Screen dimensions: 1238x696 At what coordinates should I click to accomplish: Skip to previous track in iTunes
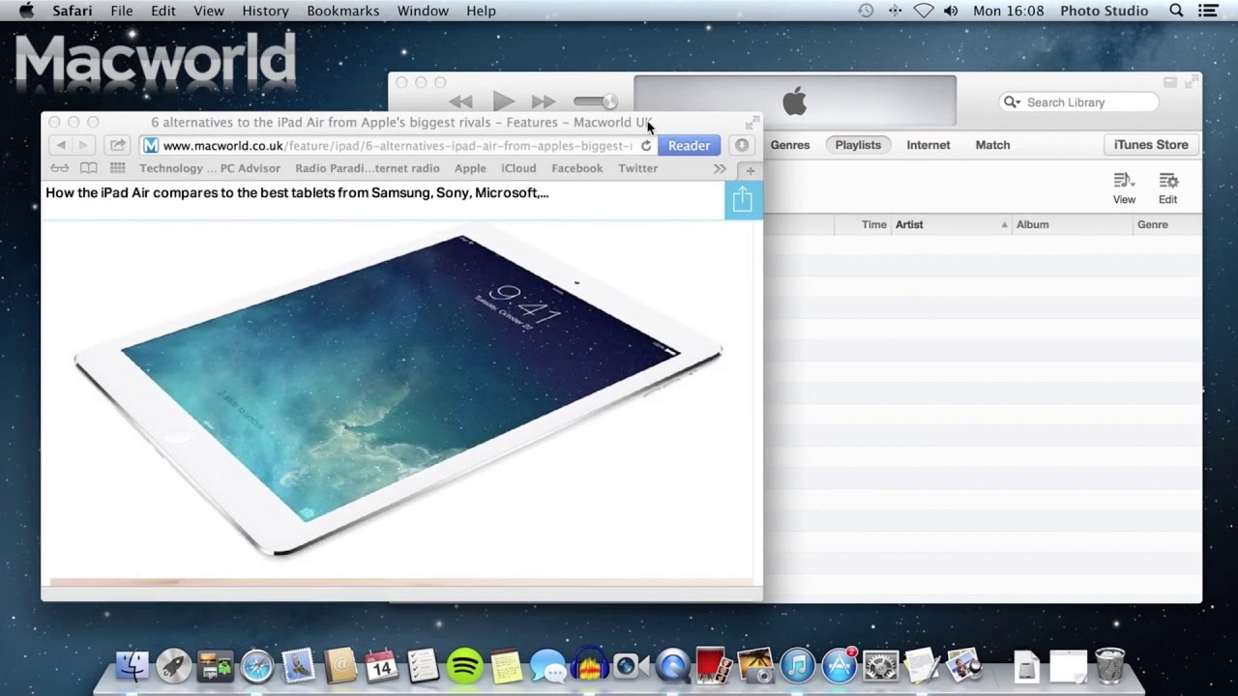460,101
